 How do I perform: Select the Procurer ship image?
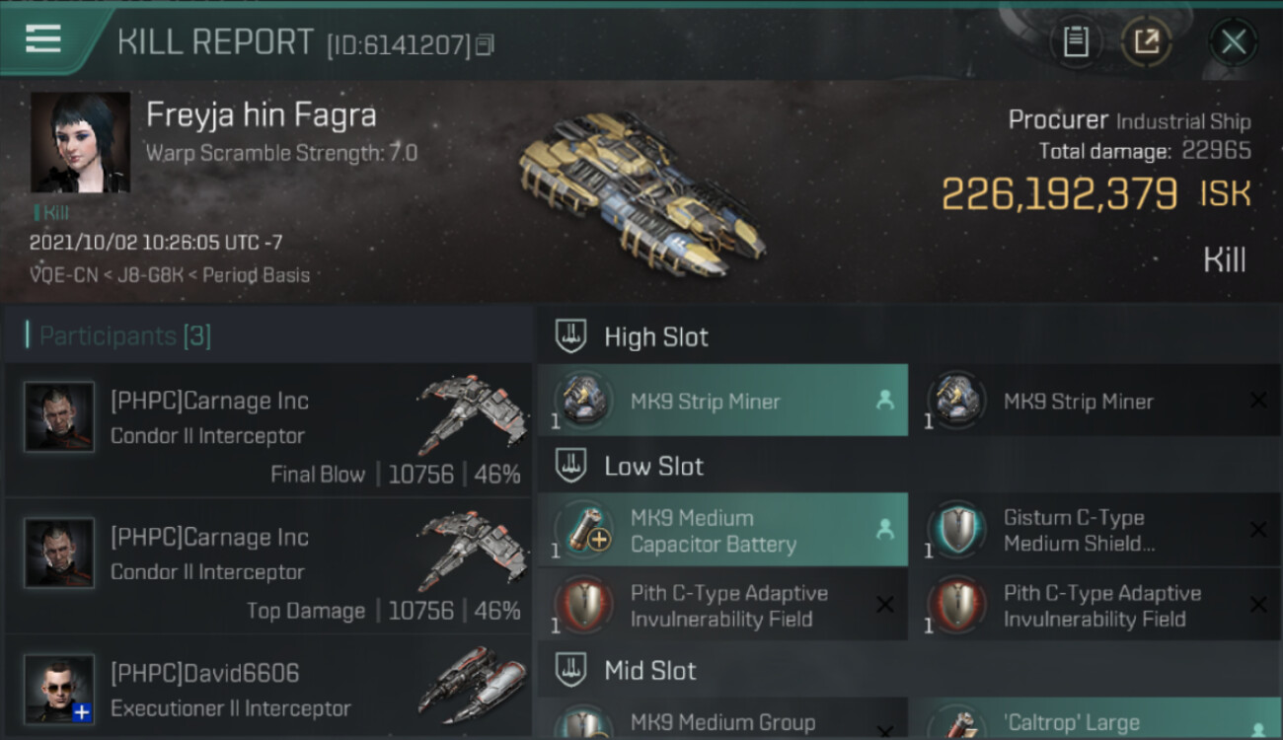point(641,187)
